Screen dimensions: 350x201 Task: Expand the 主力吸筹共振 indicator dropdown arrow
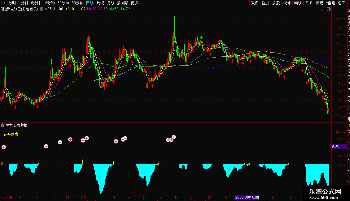(x=2, y=125)
